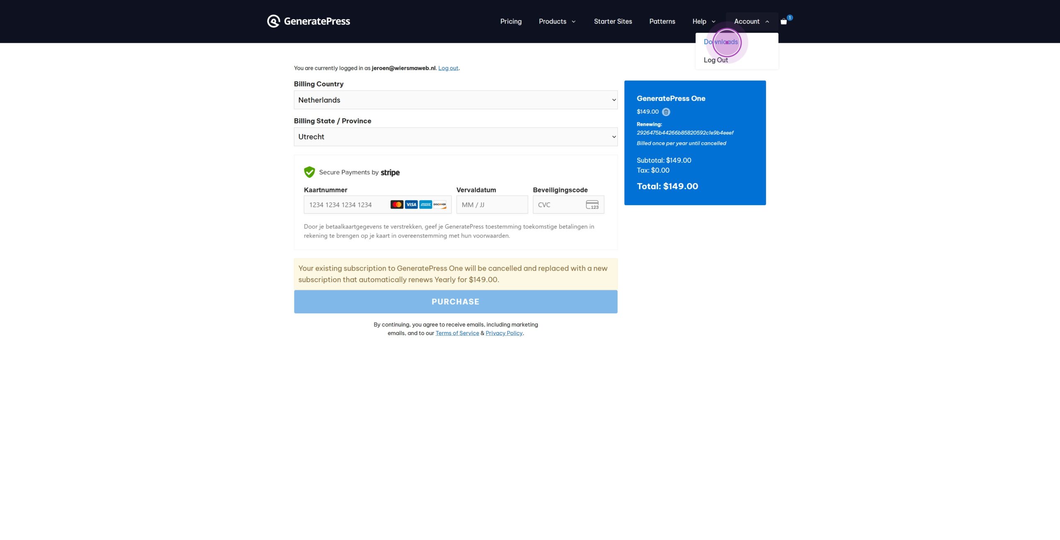Click the GeneratePress logo icon
This screenshot has width=1060, height=540.
pyautogui.click(x=273, y=21)
